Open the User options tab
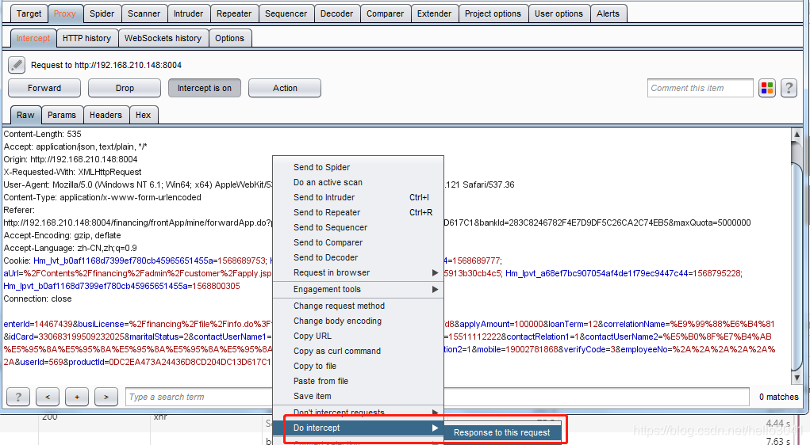The image size is (810, 445). point(559,14)
